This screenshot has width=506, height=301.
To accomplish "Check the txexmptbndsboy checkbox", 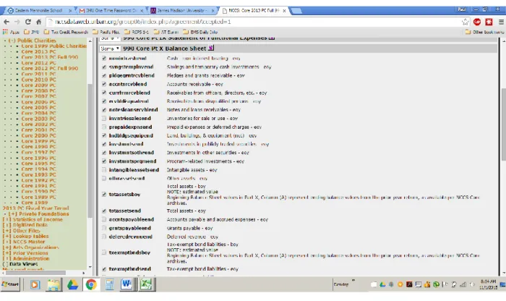I will coord(104,253).
